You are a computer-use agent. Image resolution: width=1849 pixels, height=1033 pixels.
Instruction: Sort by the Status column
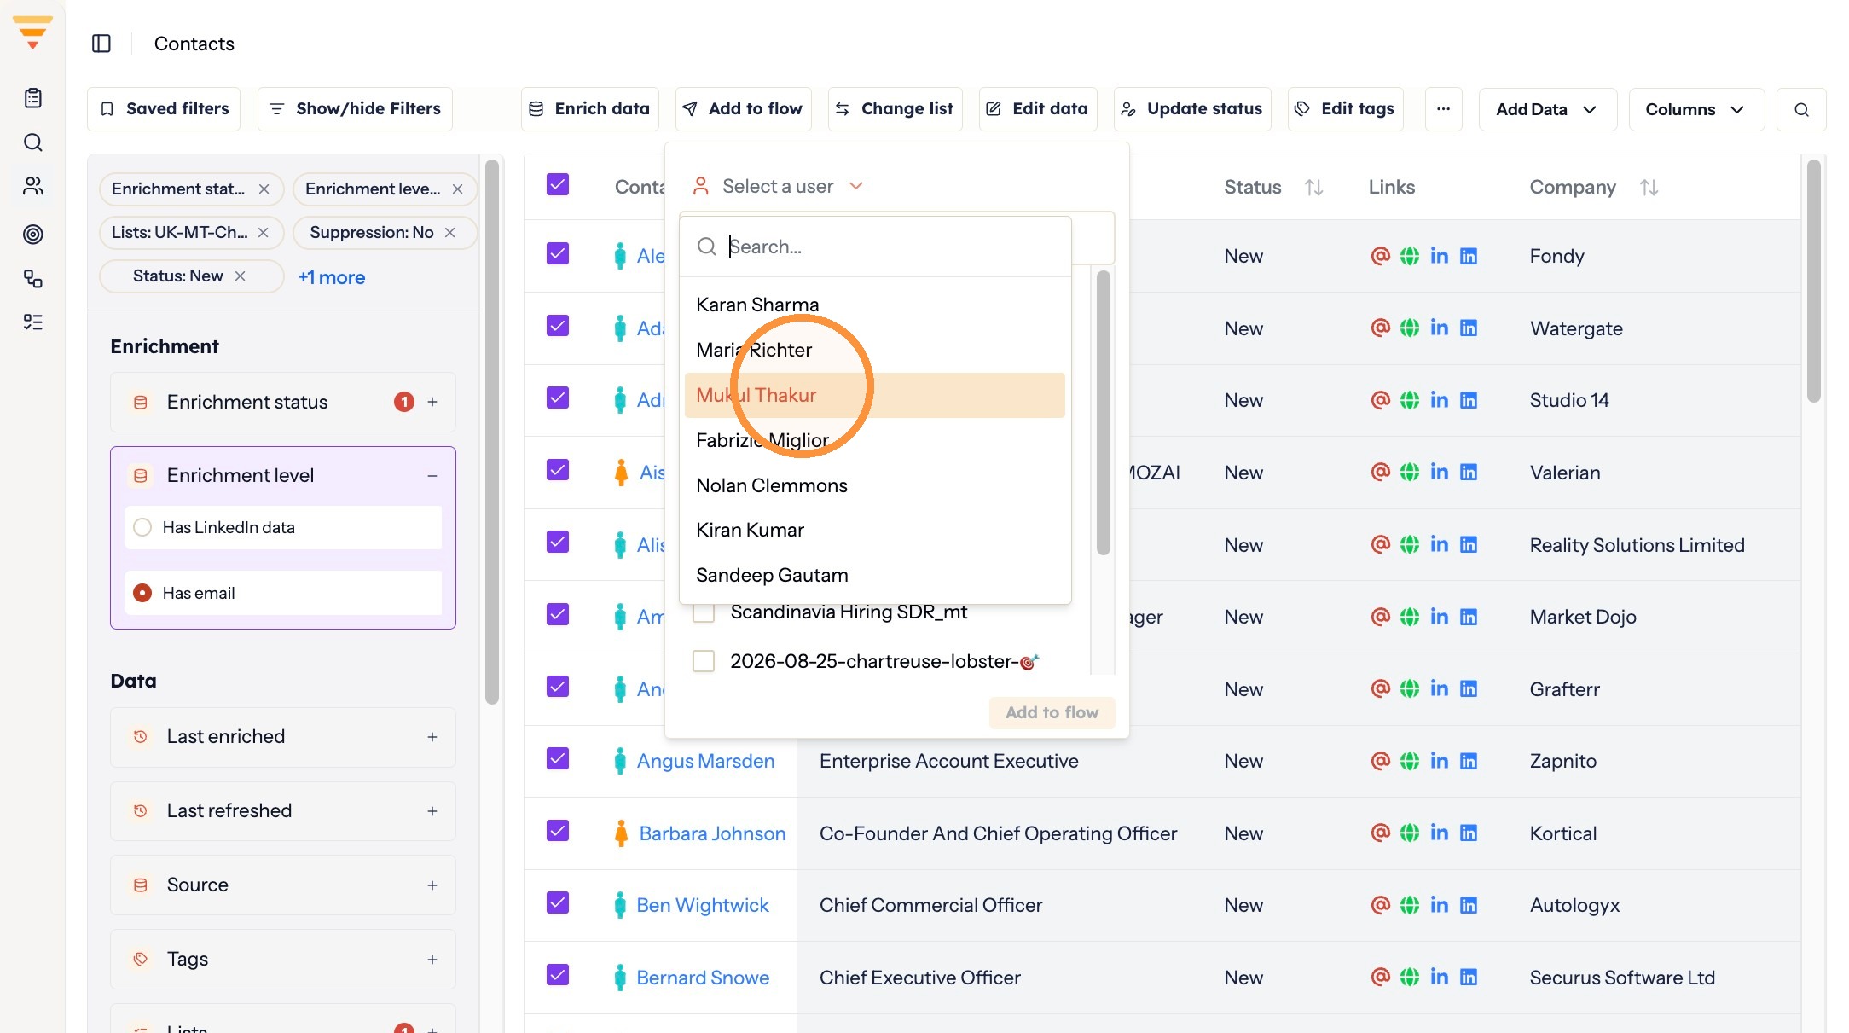click(x=1313, y=188)
